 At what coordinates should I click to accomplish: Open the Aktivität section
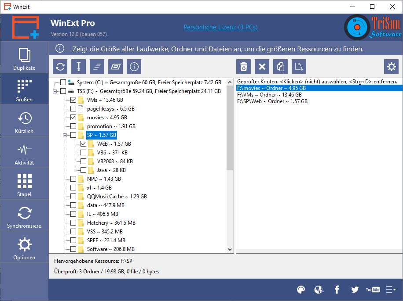(24, 153)
